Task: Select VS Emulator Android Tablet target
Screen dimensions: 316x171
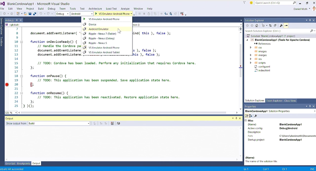Action: [x=107, y=52]
